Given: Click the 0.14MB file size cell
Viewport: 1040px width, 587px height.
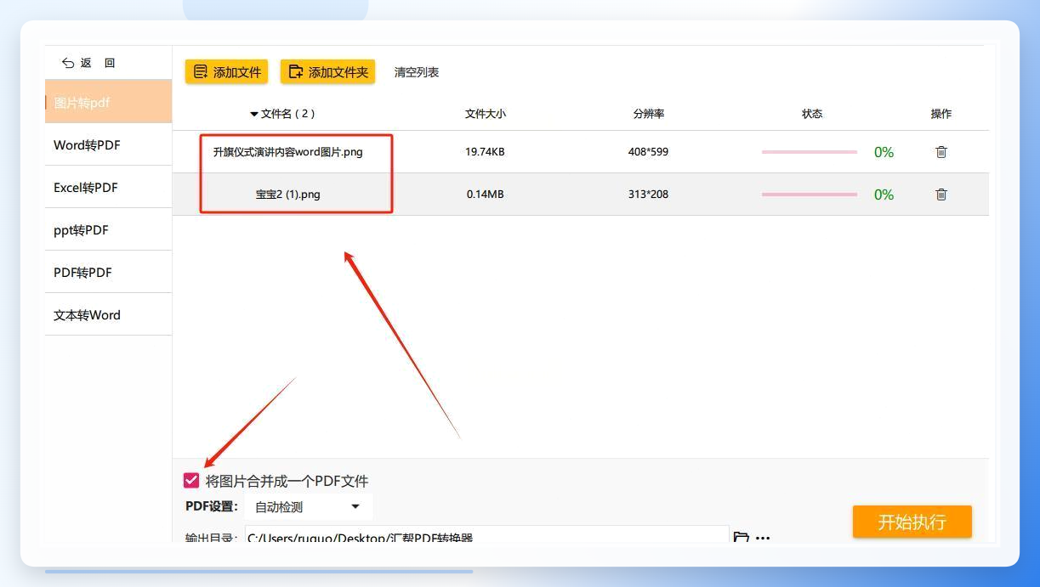Looking at the screenshot, I should [x=486, y=195].
